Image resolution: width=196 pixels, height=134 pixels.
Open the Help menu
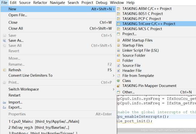[131, 2]
